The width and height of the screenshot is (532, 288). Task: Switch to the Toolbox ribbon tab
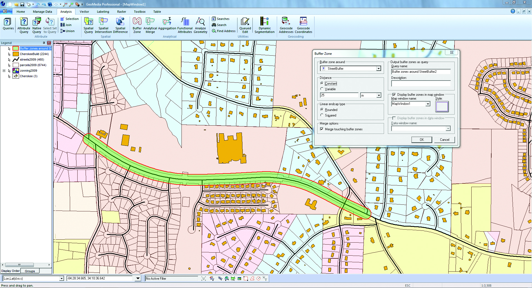[140, 12]
